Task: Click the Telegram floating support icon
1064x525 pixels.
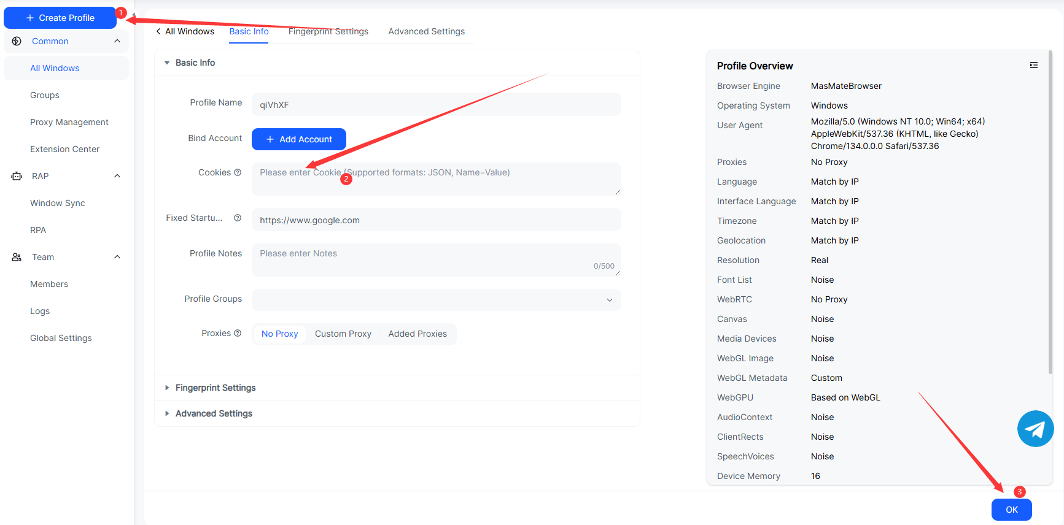Action: pyautogui.click(x=1035, y=429)
